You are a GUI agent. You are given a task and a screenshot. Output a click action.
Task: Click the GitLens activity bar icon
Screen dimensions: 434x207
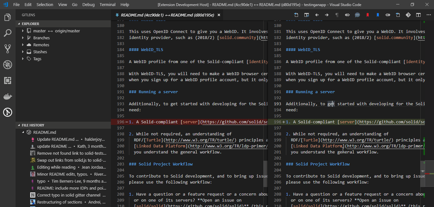coord(8,112)
